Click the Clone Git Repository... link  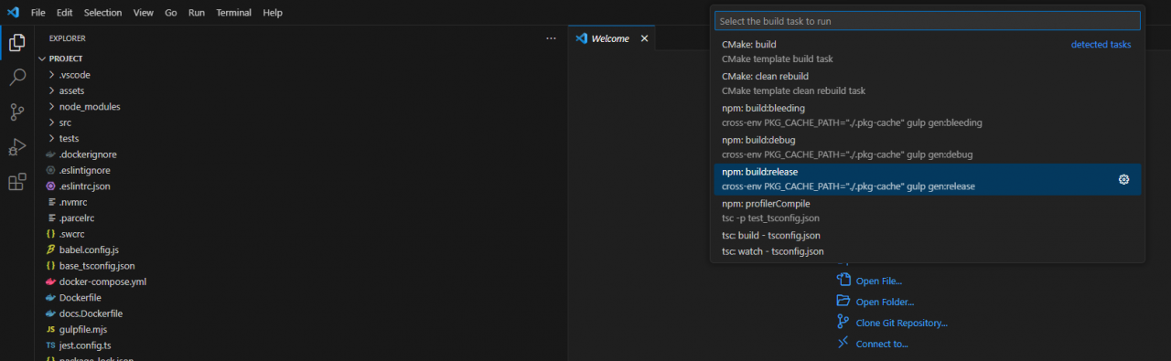[x=902, y=323]
